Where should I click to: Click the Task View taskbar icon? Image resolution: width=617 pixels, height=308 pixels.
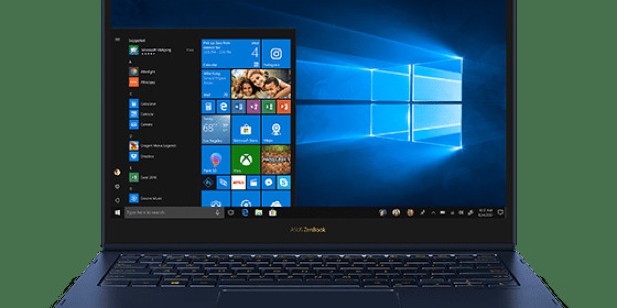pos(231,213)
